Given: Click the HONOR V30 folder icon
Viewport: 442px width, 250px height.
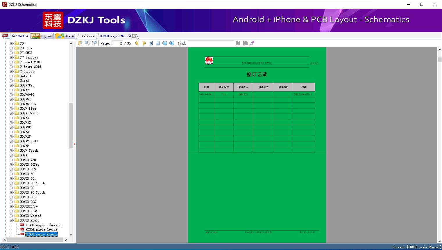Looking at the screenshot, I should tap(17, 160).
